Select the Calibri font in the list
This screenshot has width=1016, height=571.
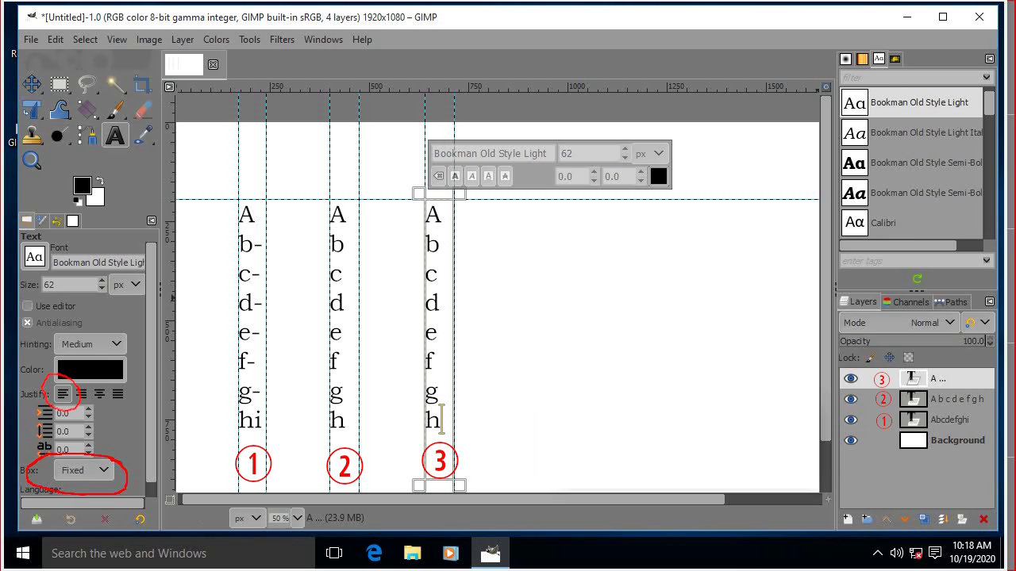pyautogui.click(x=911, y=223)
